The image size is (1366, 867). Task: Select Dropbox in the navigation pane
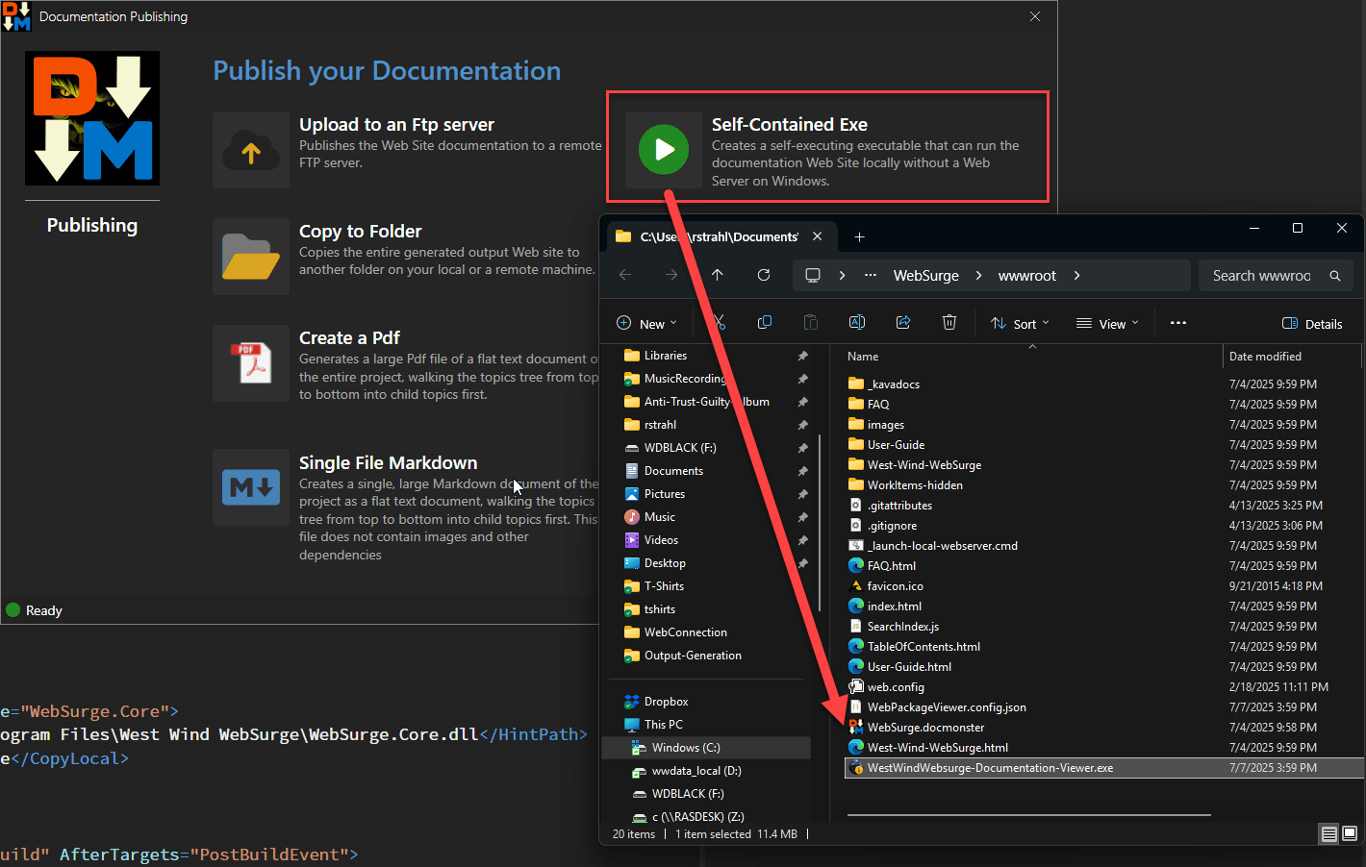point(666,702)
